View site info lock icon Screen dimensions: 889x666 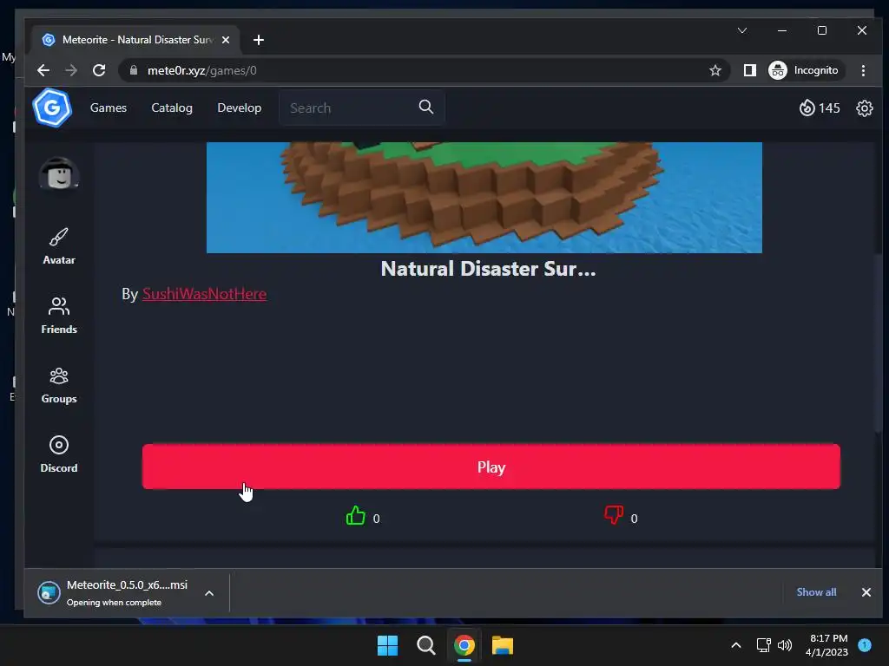click(x=133, y=70)
